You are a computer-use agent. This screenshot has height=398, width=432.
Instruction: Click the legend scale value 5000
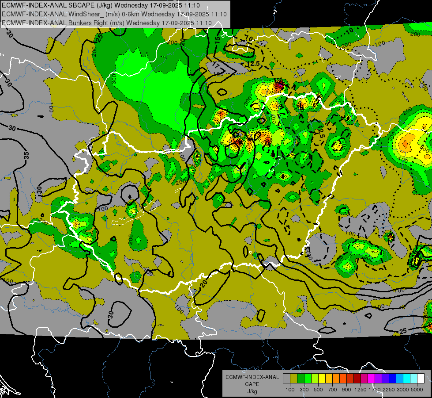[x=417, y=390]
